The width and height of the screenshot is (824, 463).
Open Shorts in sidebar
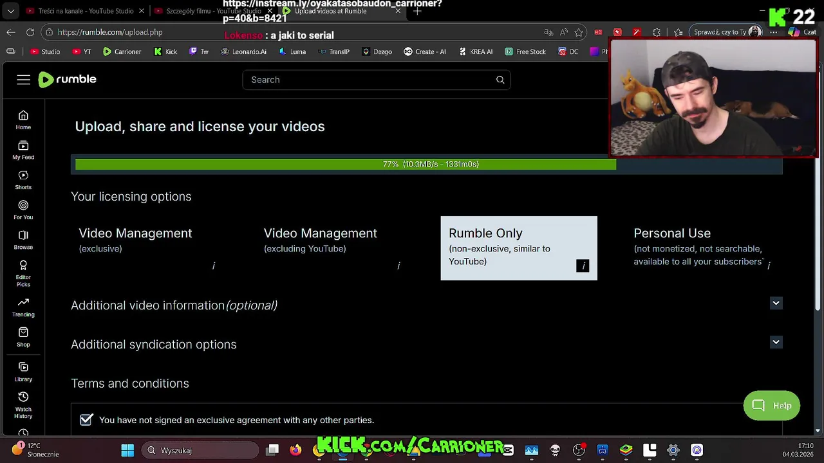point(23,180)
